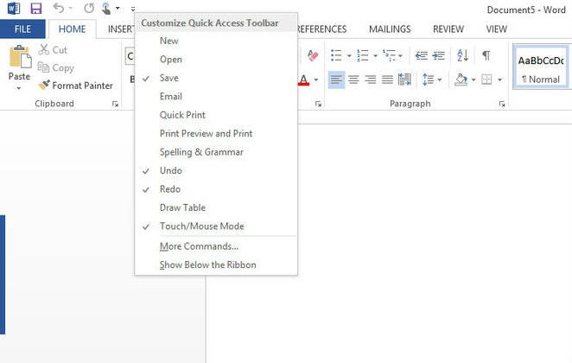Open the FILE tab
This screenshot has width=572, height=363.
point(22,29)
